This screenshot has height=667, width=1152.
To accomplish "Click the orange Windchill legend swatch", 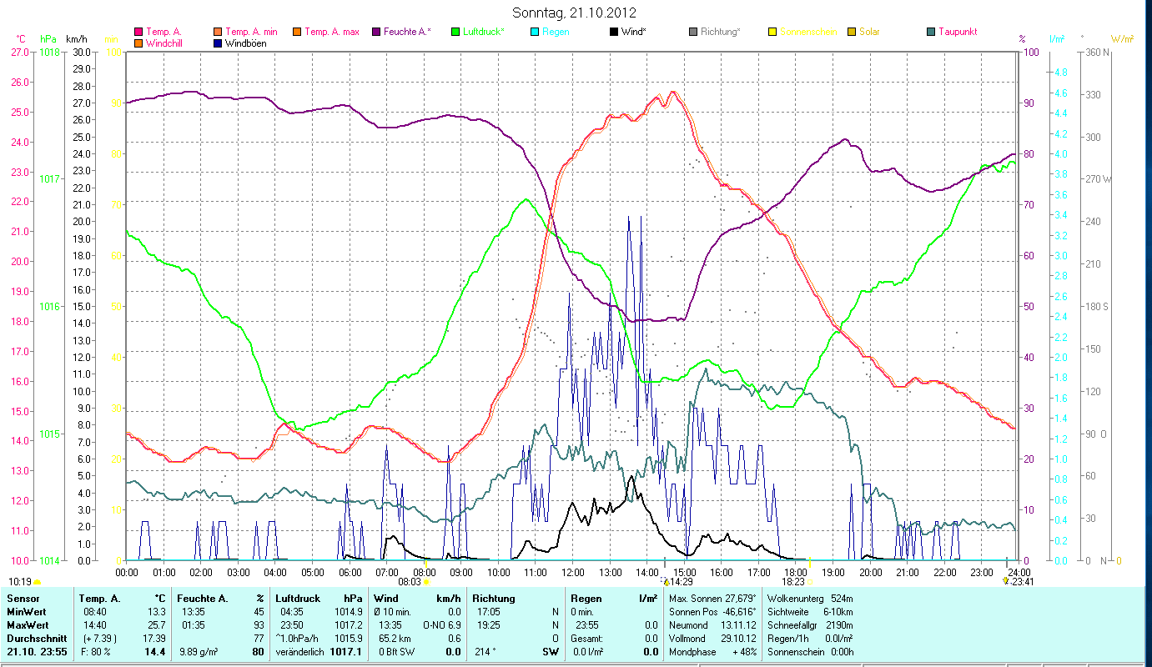I will point(138,43).
